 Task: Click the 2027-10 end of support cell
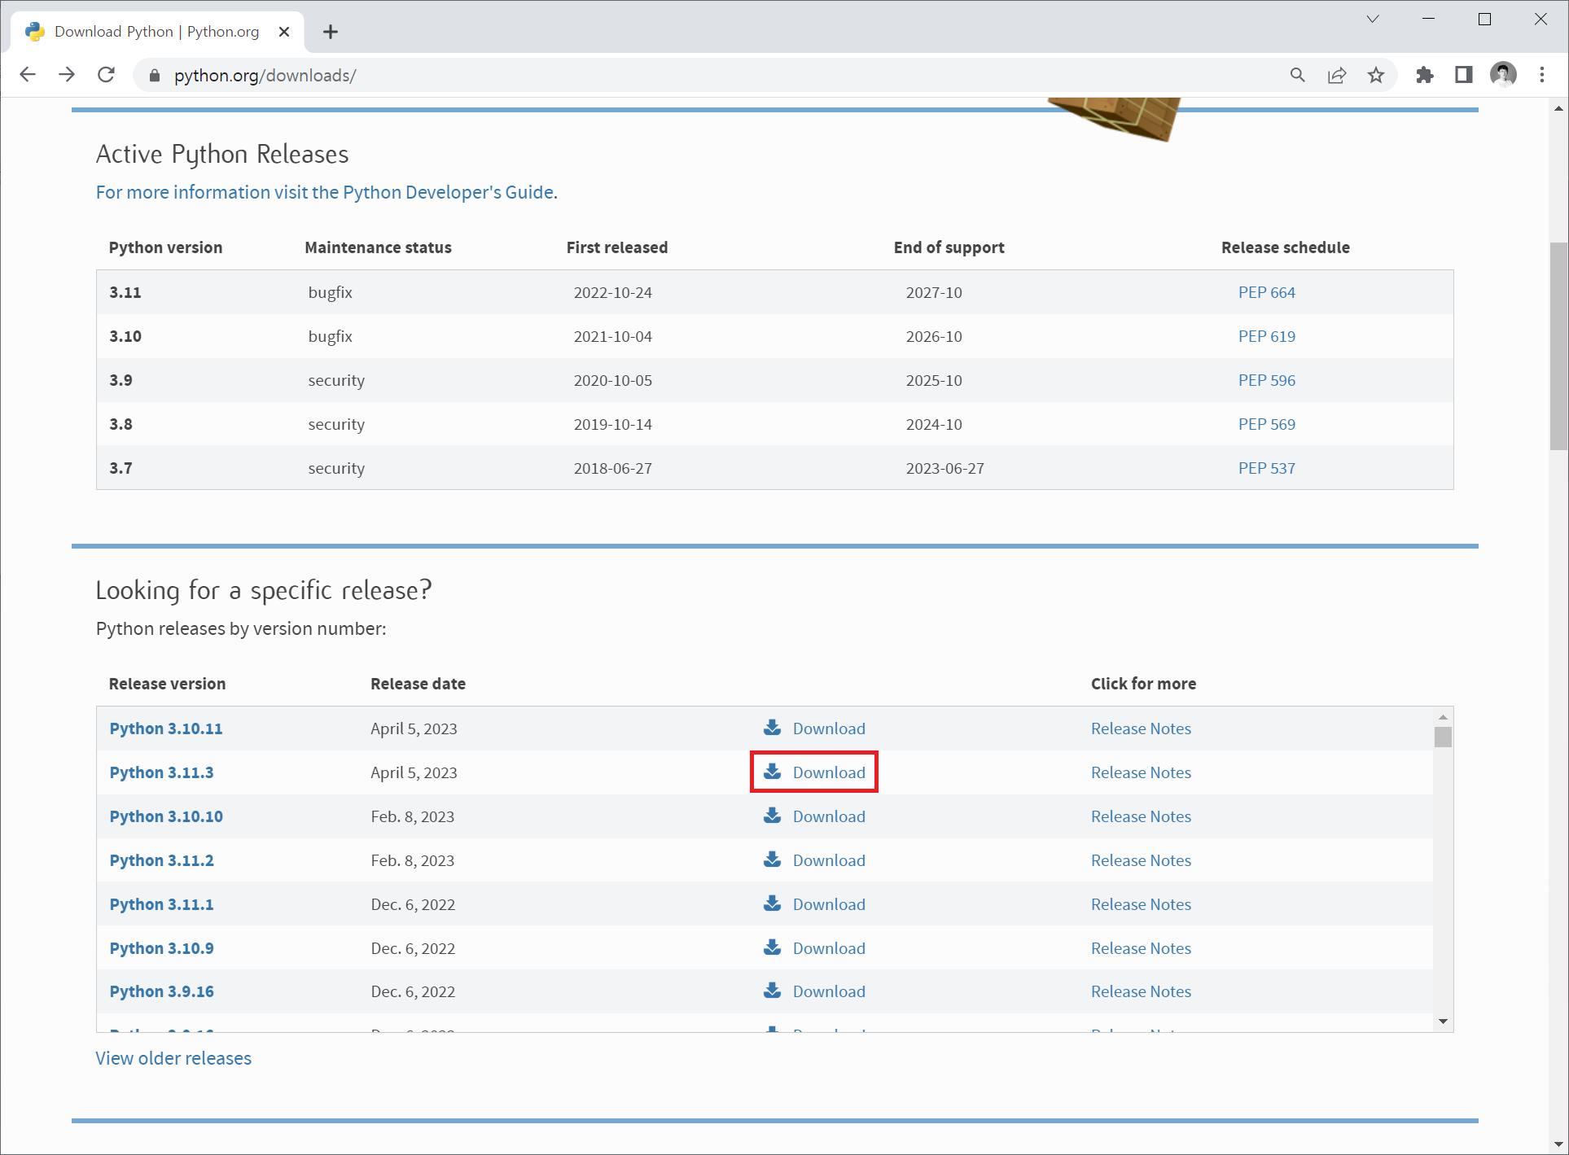tap(934, 292)
